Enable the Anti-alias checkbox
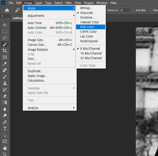 [133, 10]
